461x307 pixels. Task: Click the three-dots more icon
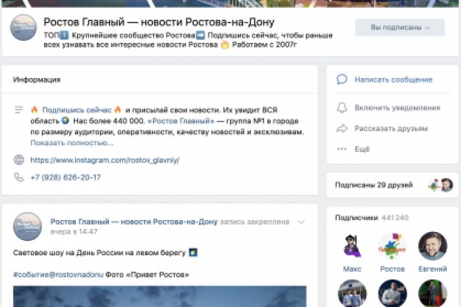point(342,149)
